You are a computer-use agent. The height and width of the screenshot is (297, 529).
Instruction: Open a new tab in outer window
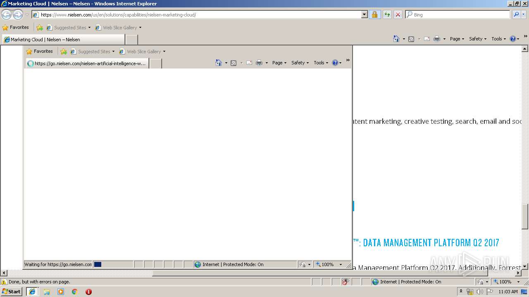(131, 40)
